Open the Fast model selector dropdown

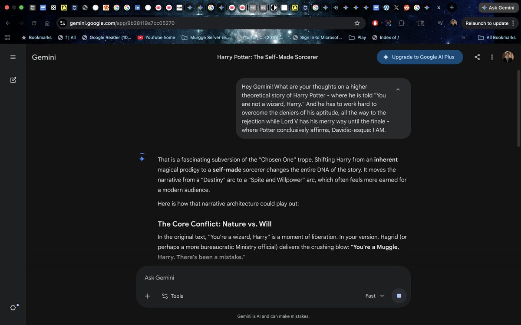374,296
